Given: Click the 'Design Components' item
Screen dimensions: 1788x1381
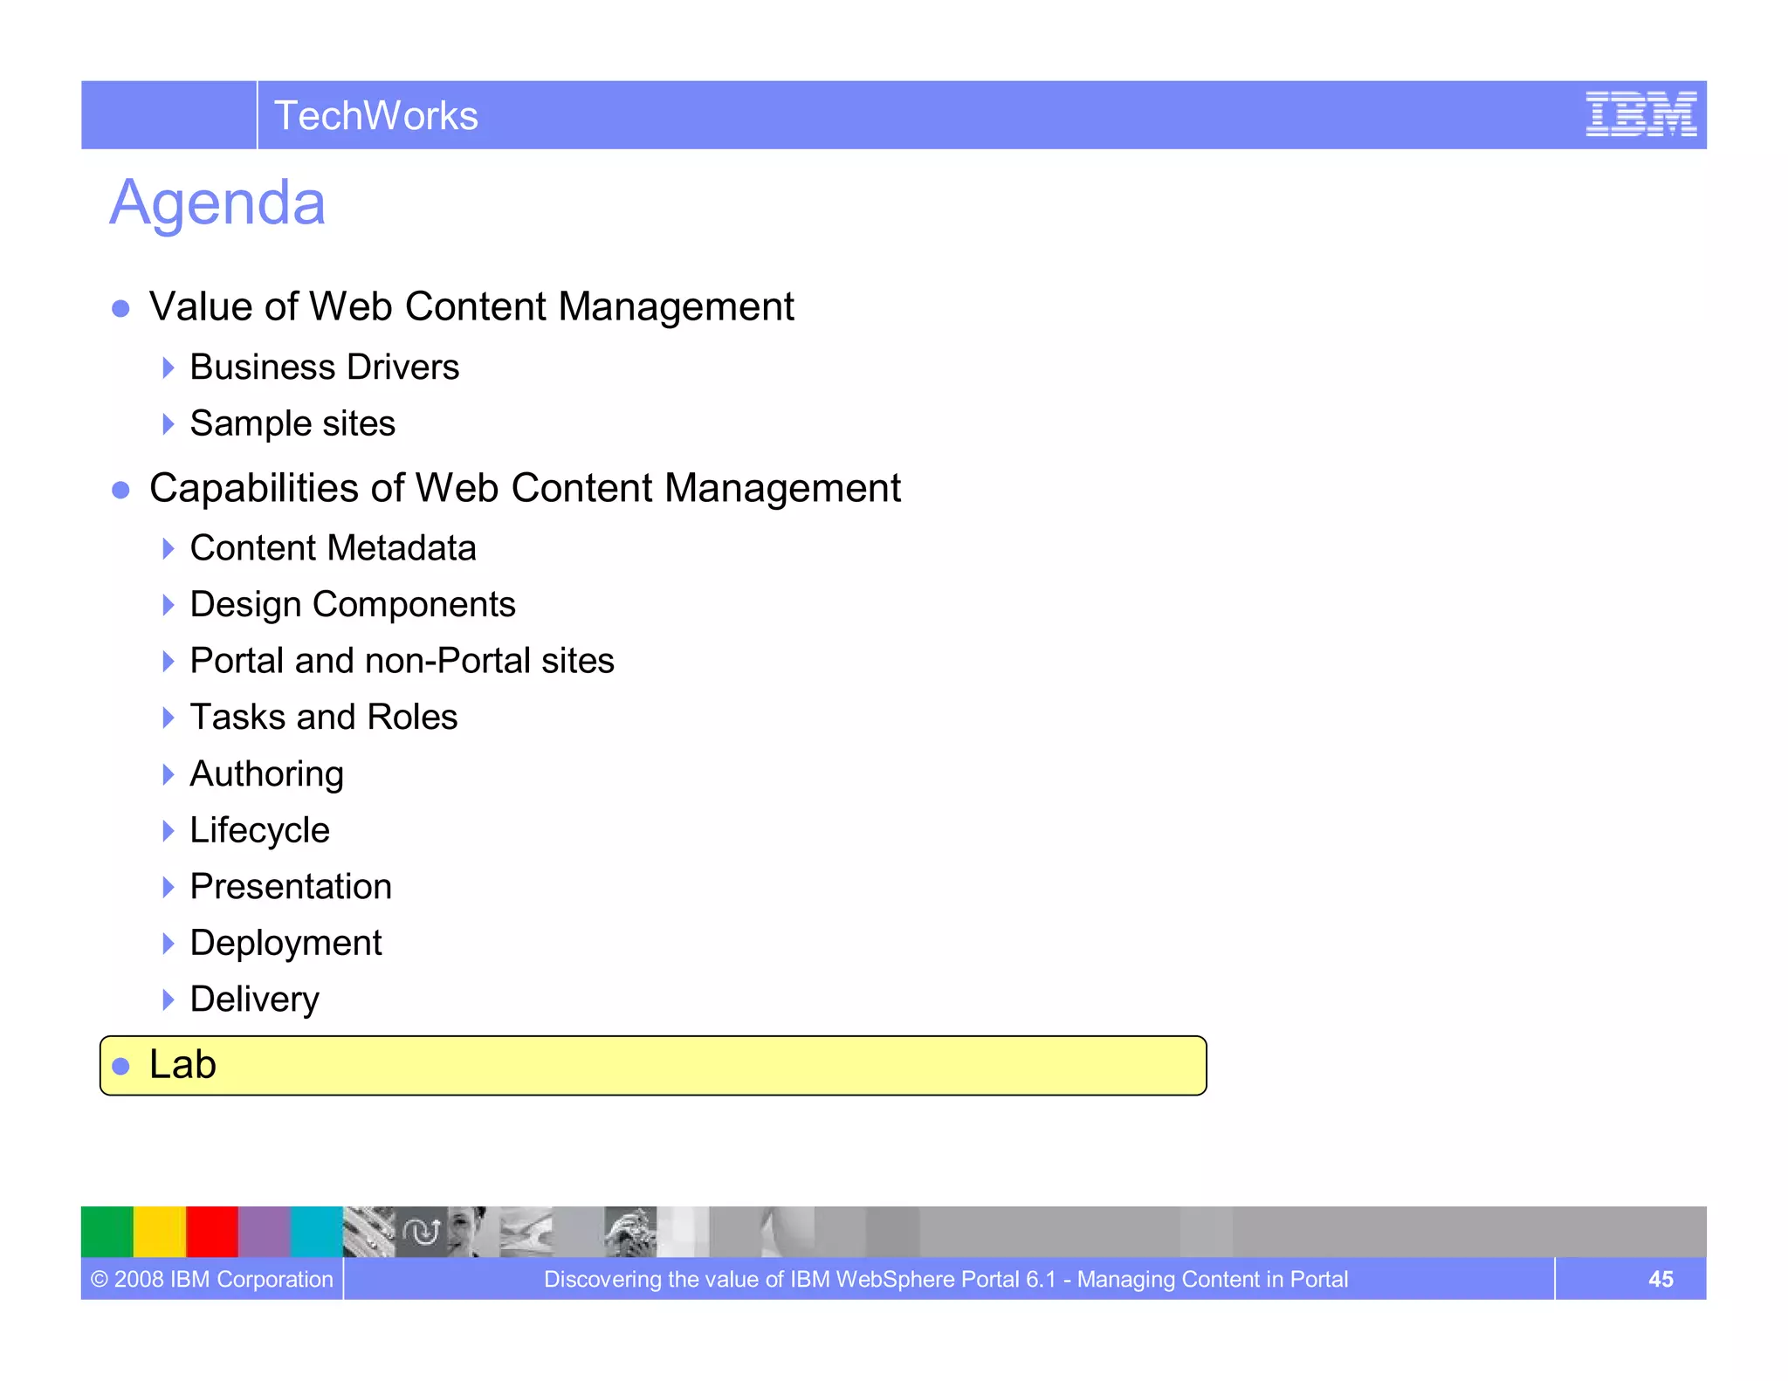Looking at the screenshot, I should coord(353,605).
